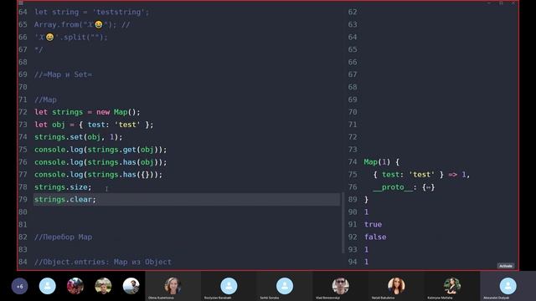536x301 pixels.
Task: Click 'Map(1) {' in the output pane
Action: coord(382,162)
